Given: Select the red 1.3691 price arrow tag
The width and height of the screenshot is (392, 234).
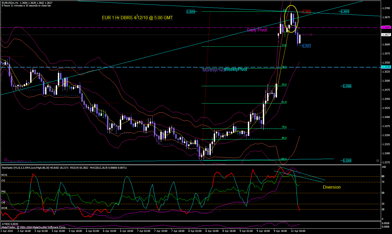Looking at the screenshot, I should pyautogui.click(x=306, y=12).
